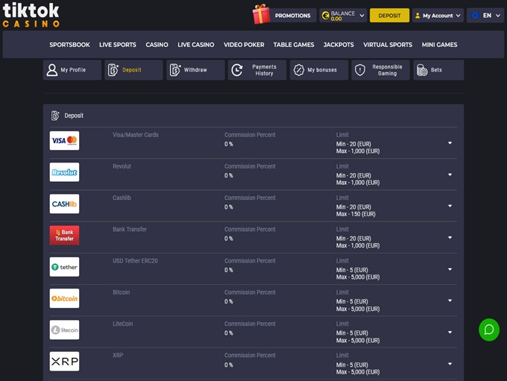The width and height of the screenshot is (507, 381).
Task: Select the XRP payment logo
Action: [x=64, y=362]
